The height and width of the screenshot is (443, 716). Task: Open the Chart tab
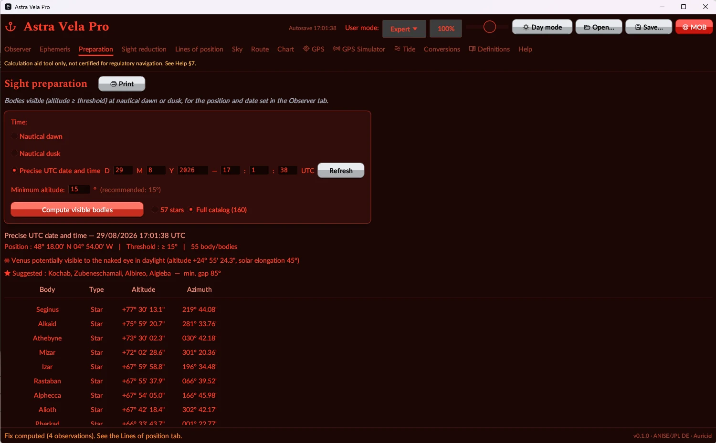tap(285, 49)
